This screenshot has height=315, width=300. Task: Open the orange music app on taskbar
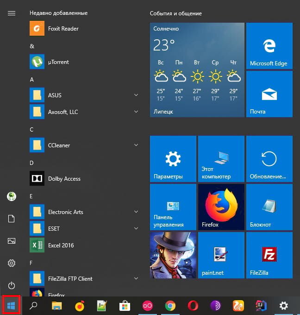pyautogui.click(x=79, y=306)
